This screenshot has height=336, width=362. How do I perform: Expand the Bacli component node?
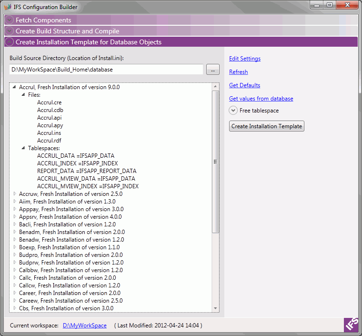[15, 224]
